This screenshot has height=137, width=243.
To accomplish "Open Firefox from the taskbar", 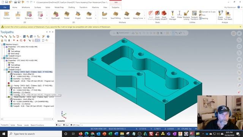I will click(x=80, y=134).
